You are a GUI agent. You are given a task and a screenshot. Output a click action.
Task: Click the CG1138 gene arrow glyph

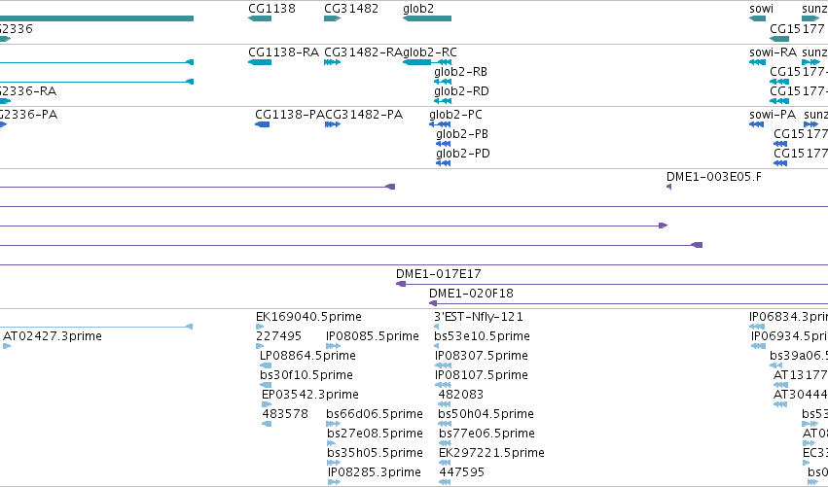click(x=259, y=18)
